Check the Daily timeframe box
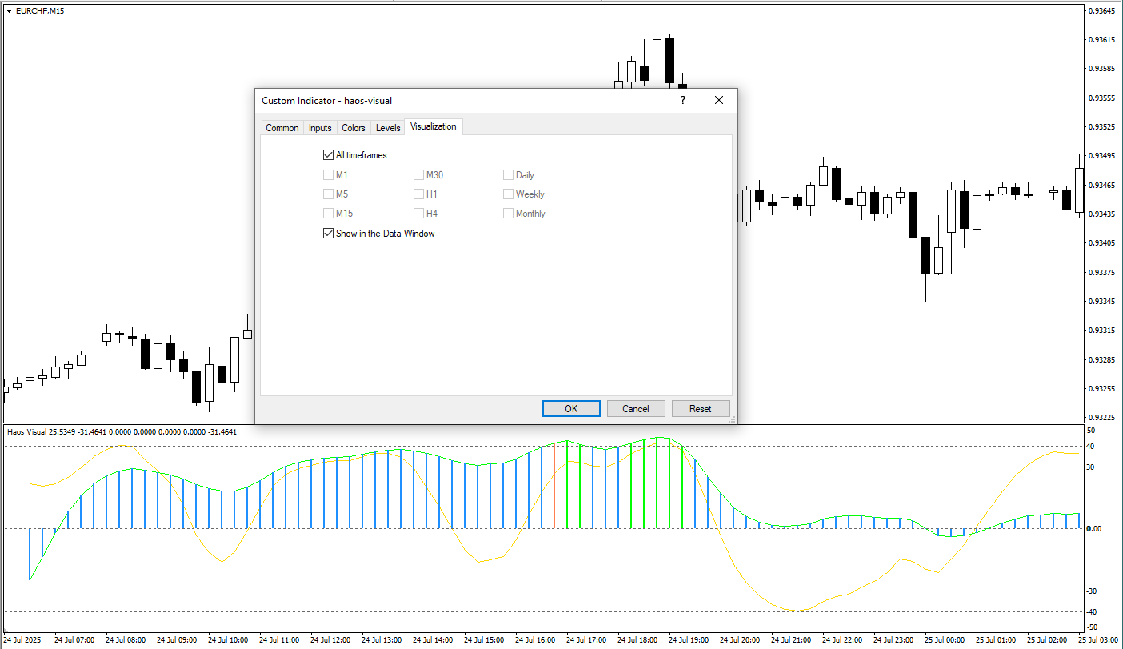This screenshot has height=649, width=1123. click(x=508, y=175)
